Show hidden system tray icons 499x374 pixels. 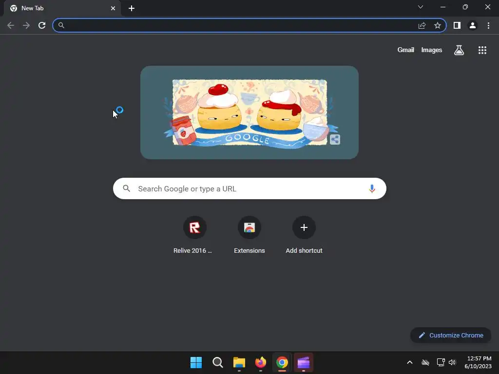[x=410, y=362]
